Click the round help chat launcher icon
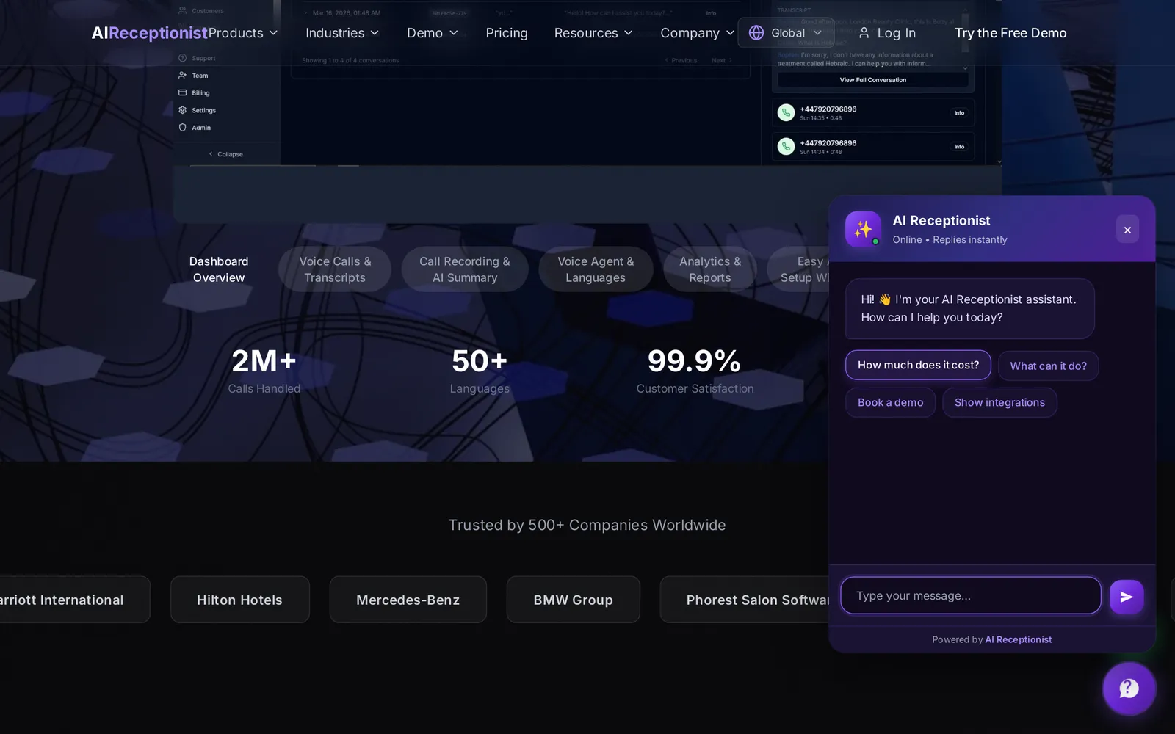Screen dimensions: 1175x734 click(1129, 688)
